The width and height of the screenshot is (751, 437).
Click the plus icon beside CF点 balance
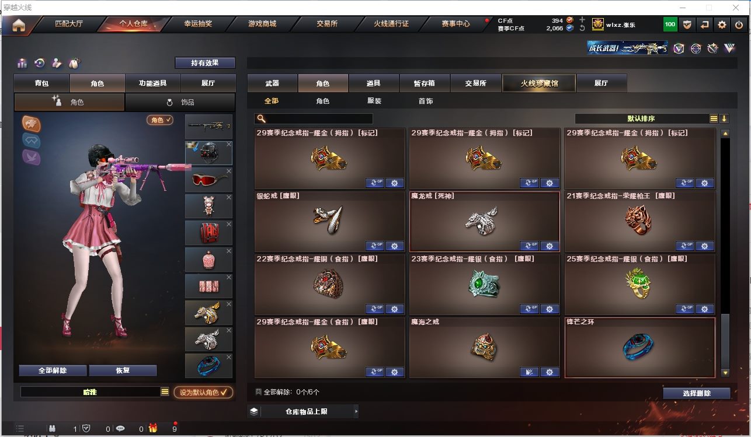(582, 20)
